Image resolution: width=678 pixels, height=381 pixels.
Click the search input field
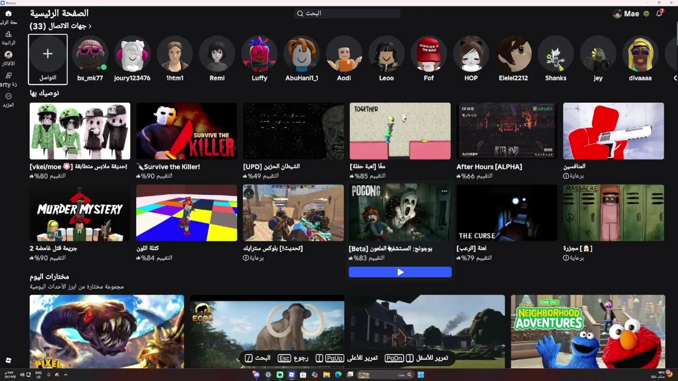347,13
